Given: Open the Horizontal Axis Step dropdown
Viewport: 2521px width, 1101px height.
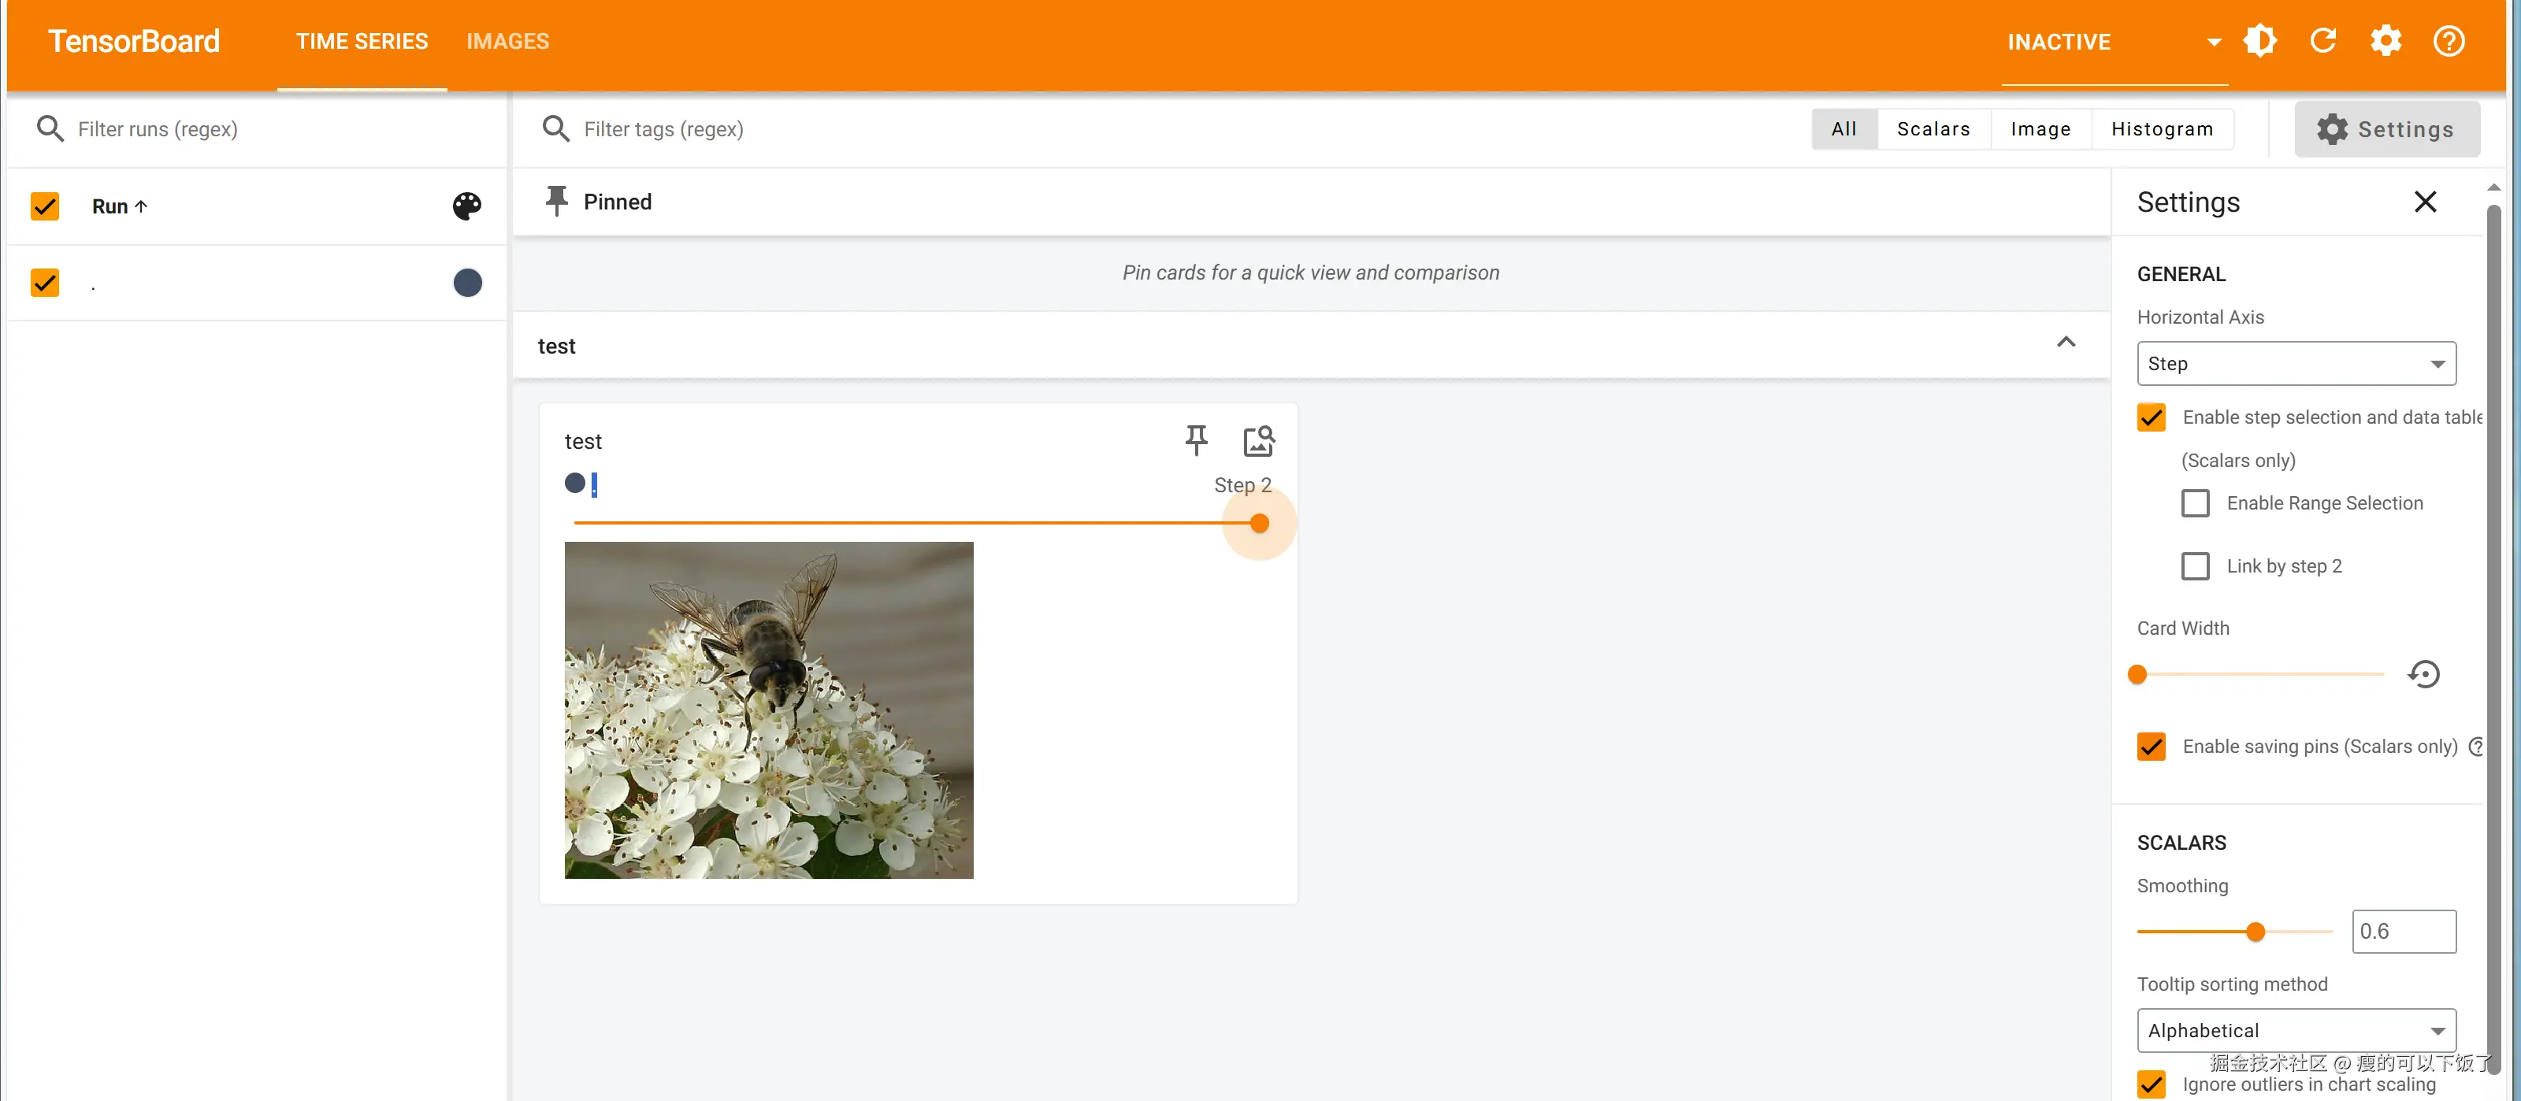Looking at the screenshot, I should point(2296,363).
